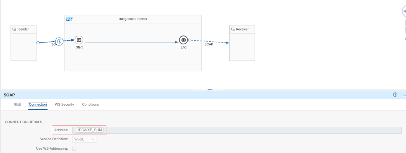The image size is (406, 153).
Task: Select the 常规 tab
Action: click(x=17, y=105)
